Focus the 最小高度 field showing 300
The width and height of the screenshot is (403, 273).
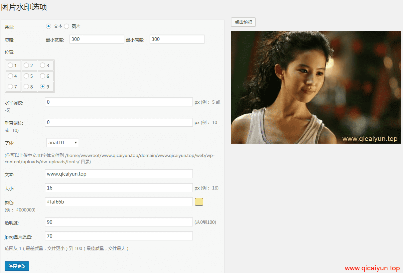(x=177, y=39)
